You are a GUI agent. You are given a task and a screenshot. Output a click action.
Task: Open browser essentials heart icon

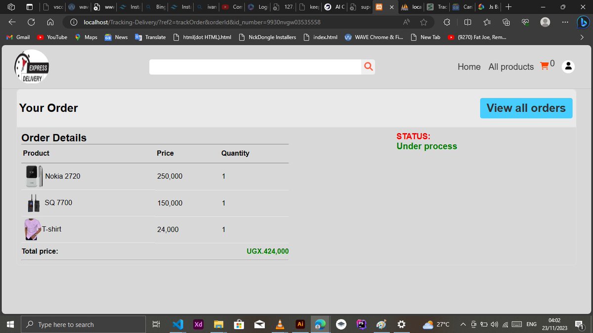(525, 22)
